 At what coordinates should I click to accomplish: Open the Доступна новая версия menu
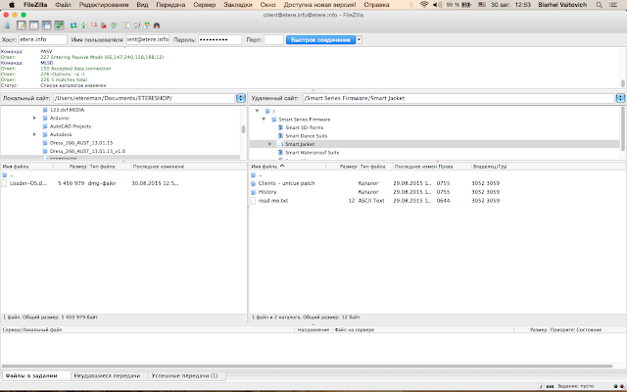[x=320, y=5]
